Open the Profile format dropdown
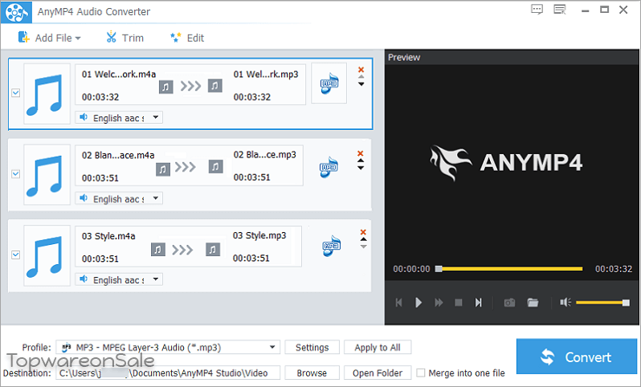Image resolution: width=641 pixels, height=387 pixels. point(168,348)
